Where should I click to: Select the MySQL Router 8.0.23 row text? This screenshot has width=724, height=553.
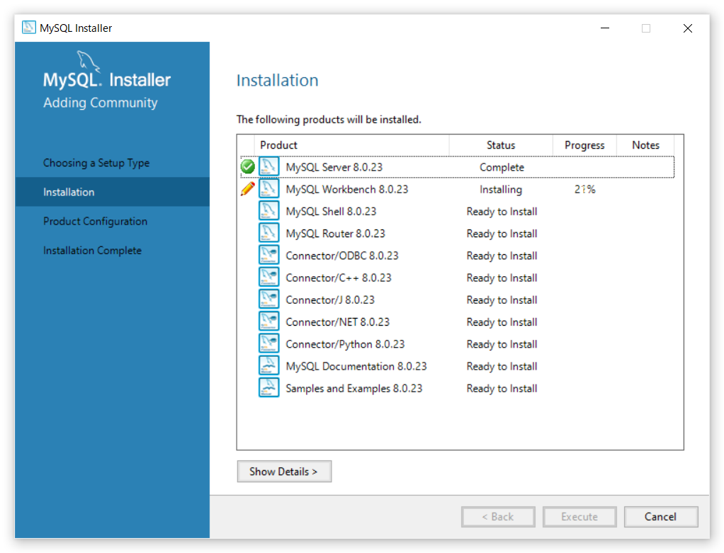[x=335, y=234]
